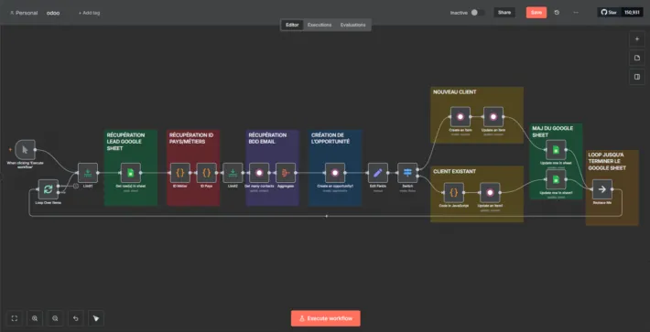Click the 150,931 star count
This screenshot has height=332, width=650.
[633, 13]
